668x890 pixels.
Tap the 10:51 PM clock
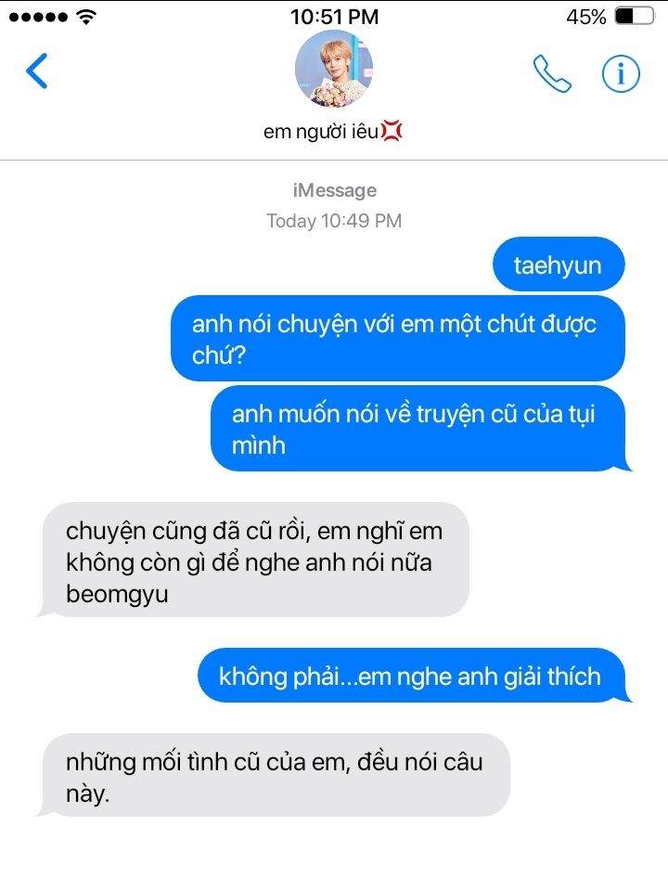(334, 17)
